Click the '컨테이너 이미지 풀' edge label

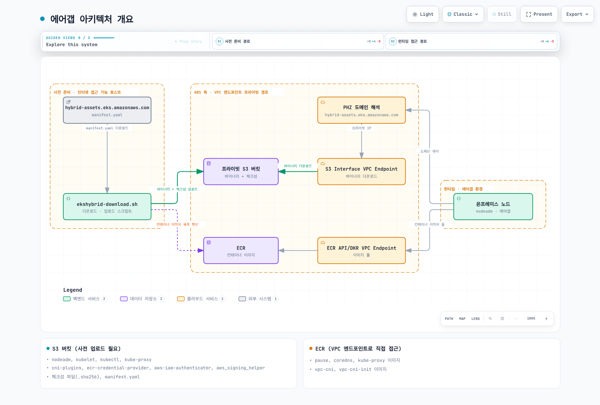pos(429,225)
